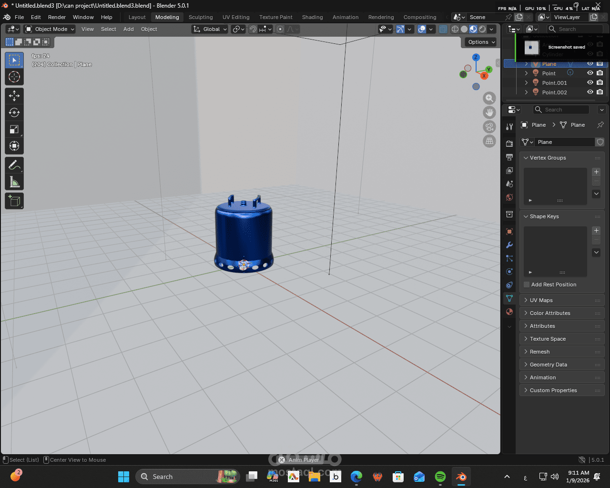
Task: Click the viewport zoom magnifier icon
Action: (489, 98)
